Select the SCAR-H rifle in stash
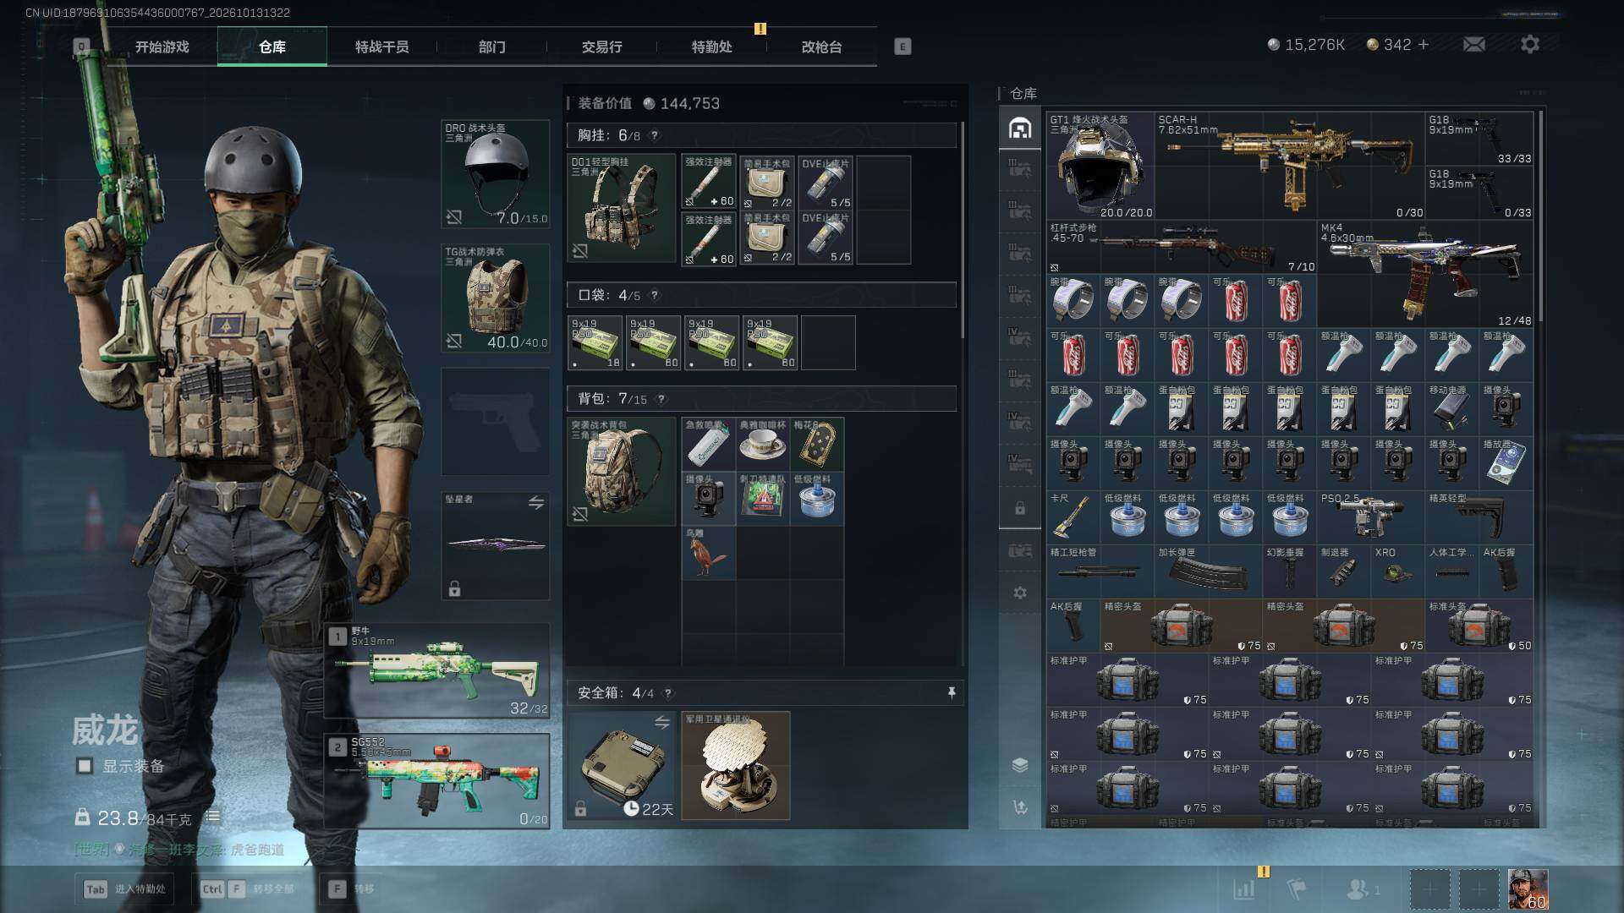The image size is (1624, 913). [x=1289, y=166]
